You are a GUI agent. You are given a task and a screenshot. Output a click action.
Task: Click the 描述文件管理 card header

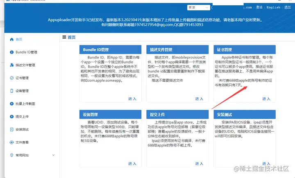click(177, 50)
